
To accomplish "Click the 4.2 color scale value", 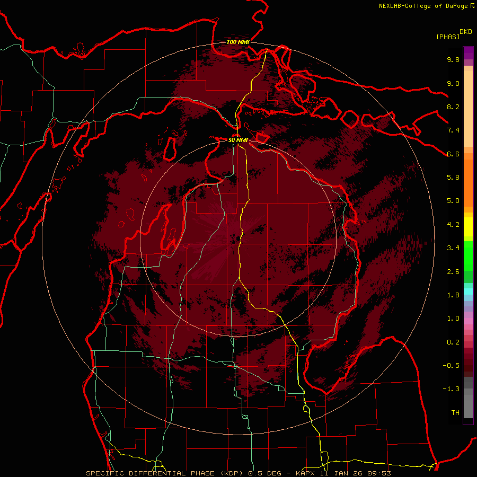I will 453,225.
